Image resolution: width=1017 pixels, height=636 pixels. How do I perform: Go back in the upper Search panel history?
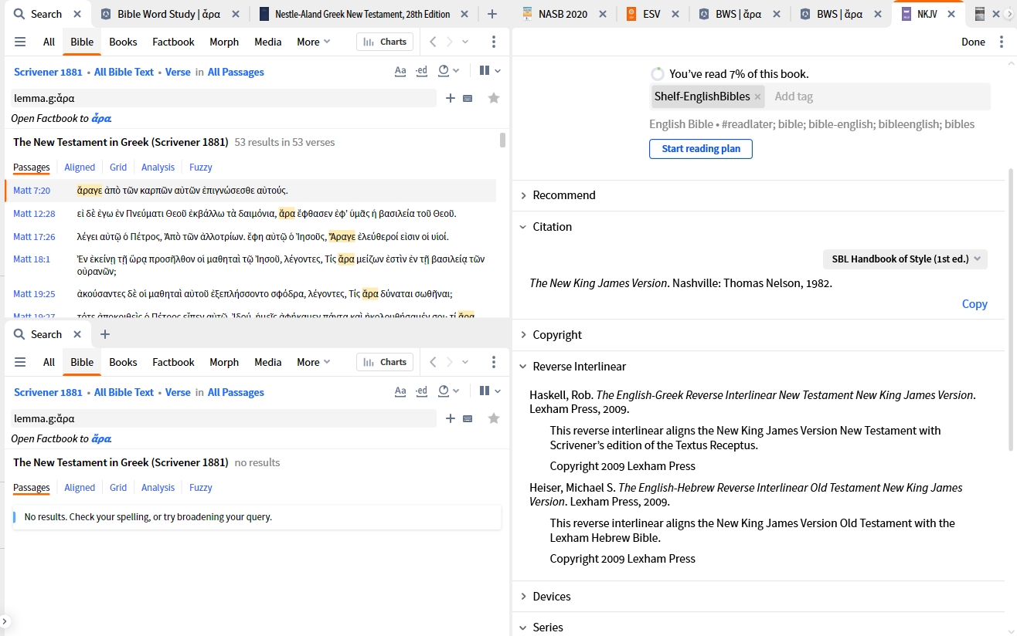[433, 42]
